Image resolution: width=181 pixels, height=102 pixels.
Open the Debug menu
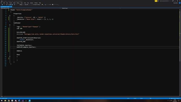coord(18,3)
